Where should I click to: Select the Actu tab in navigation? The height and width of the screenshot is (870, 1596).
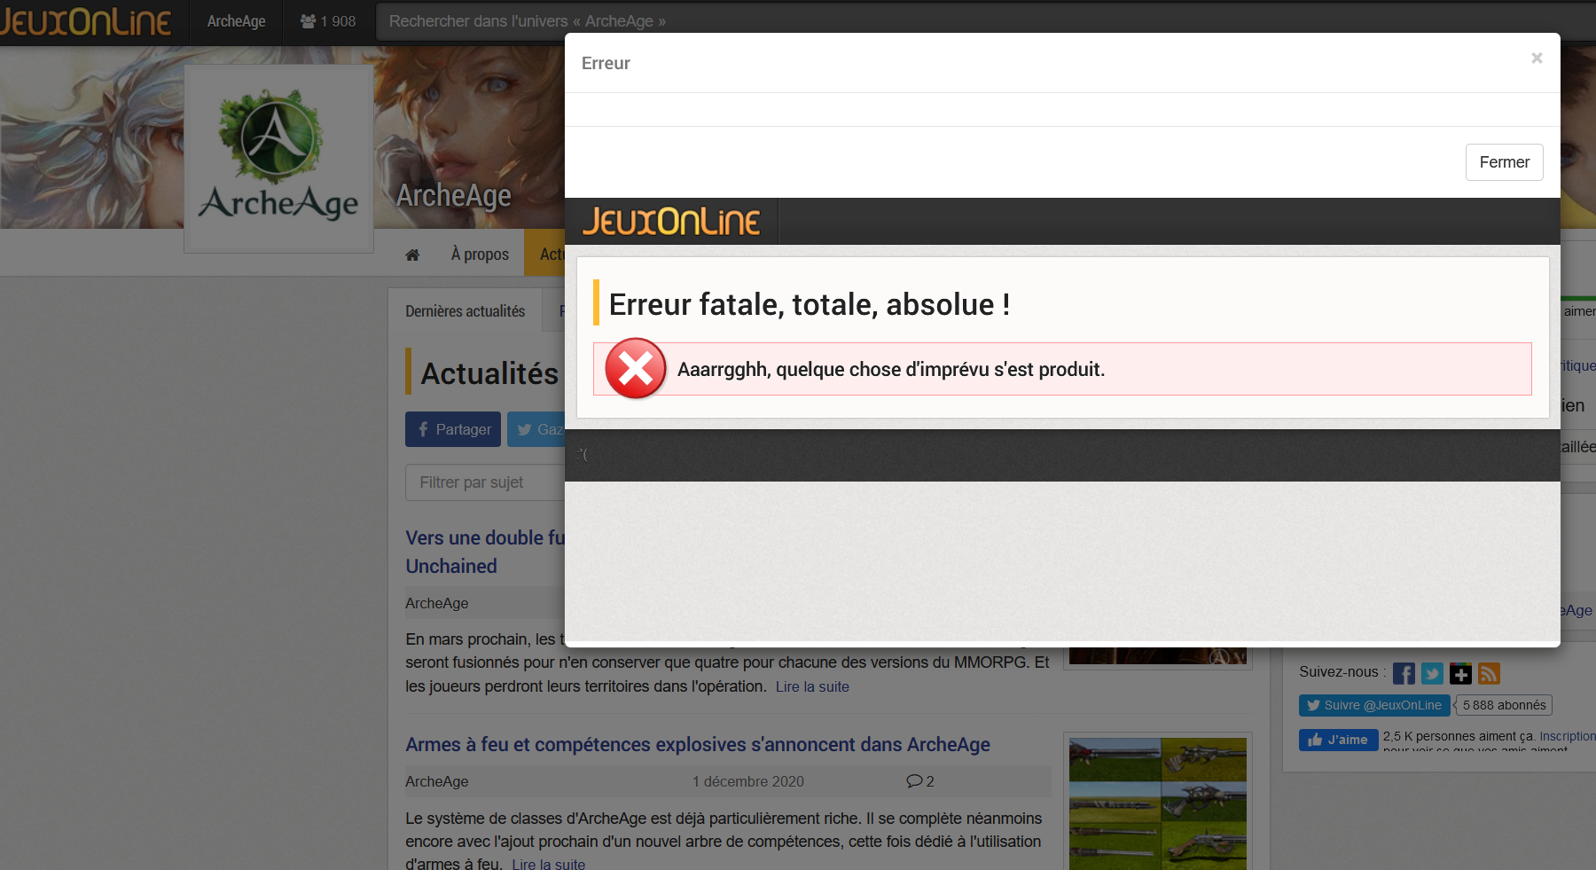click(545, 255)
